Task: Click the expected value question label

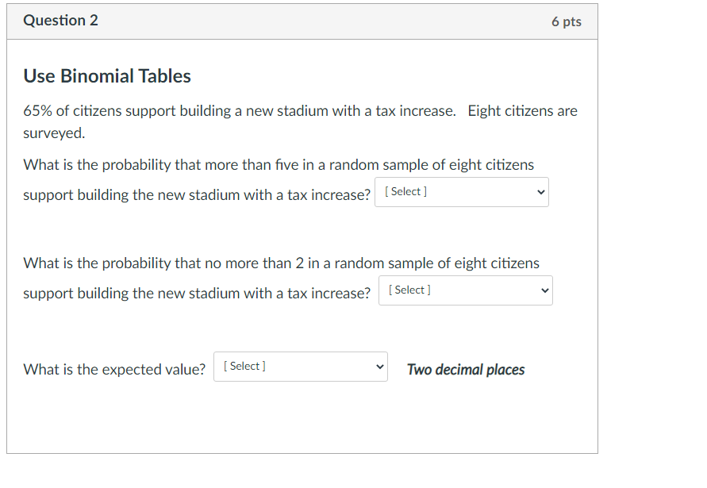Action: [113, 368]
